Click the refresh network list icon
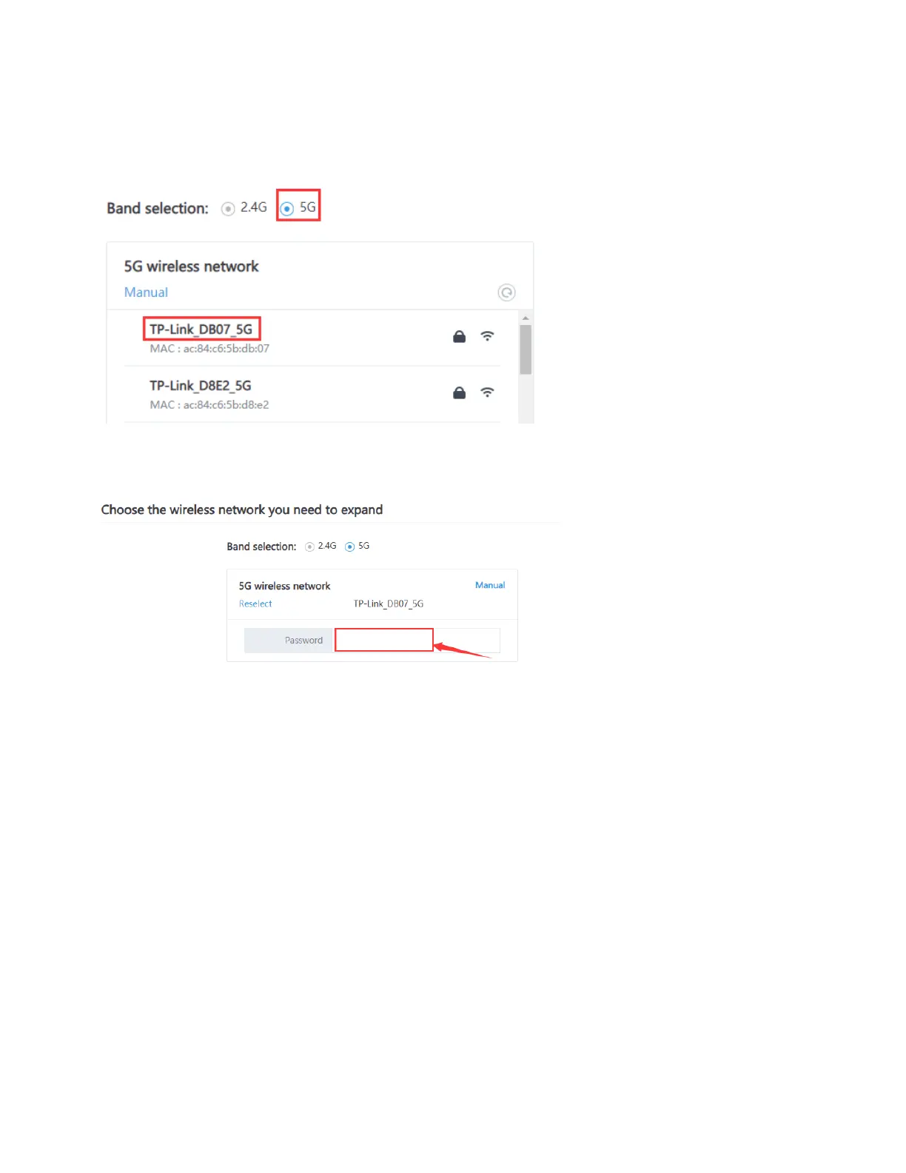This screenshot has height=1173, width=906. 506,293
